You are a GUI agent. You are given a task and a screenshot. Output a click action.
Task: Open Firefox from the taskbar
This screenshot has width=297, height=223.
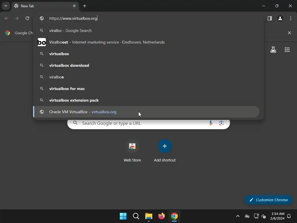tap(161, 216)
